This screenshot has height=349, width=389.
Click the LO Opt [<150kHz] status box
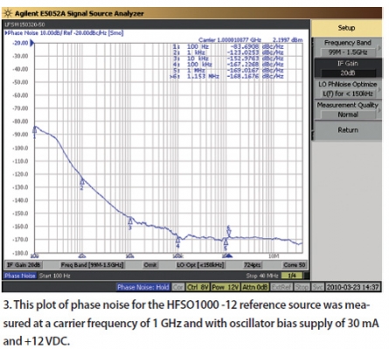200,265
